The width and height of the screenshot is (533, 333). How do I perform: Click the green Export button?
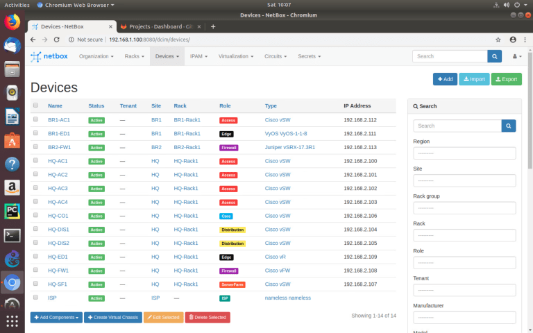coord(507,79)
